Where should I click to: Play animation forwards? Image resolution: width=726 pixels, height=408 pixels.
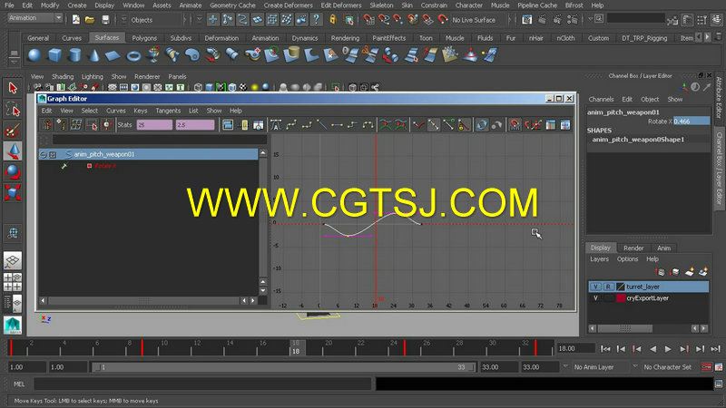(x=668, y=349)
